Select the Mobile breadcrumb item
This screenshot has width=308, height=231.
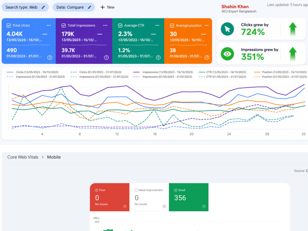(54, 157)
